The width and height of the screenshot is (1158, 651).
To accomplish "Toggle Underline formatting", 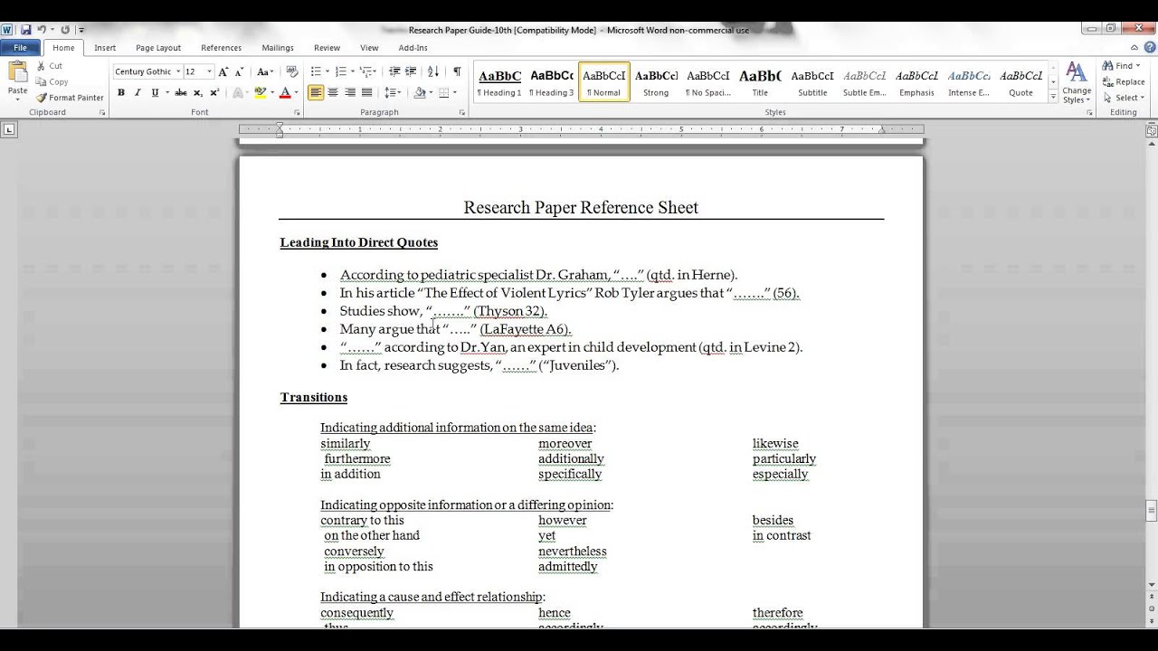I will 155,92.
